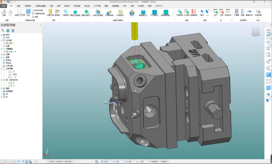Image resolution: width=272 pixels, height=164 pixels.
Task: Select the 等高精加工 finishing strategy
Action: coord(143,13)
